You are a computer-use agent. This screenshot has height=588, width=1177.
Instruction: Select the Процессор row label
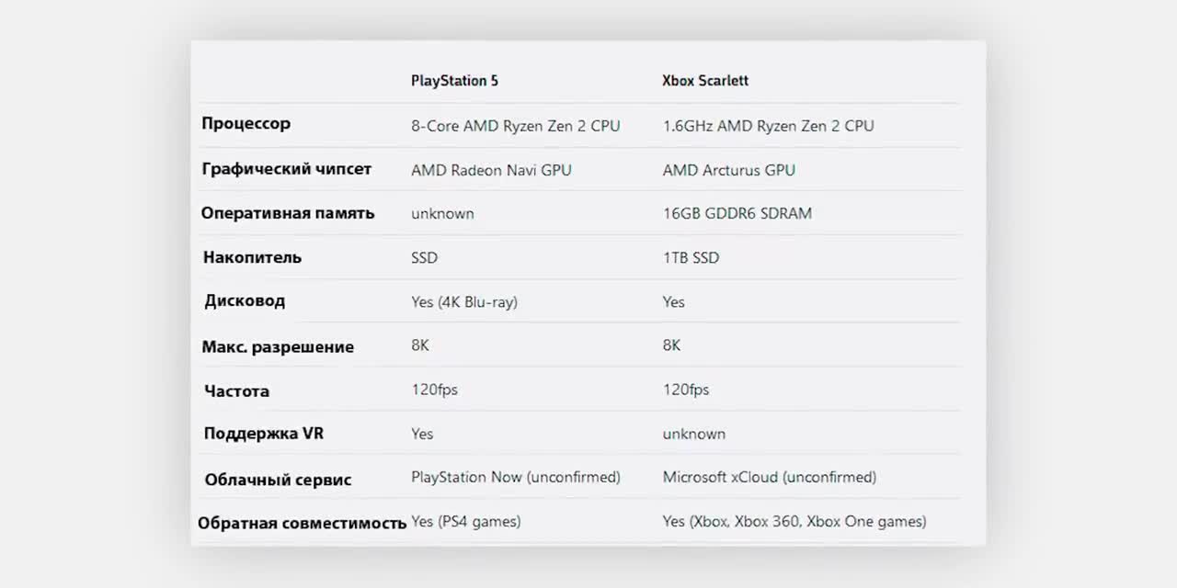click(246, 124)
